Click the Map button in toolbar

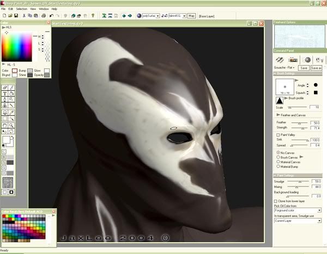(191, 16)
